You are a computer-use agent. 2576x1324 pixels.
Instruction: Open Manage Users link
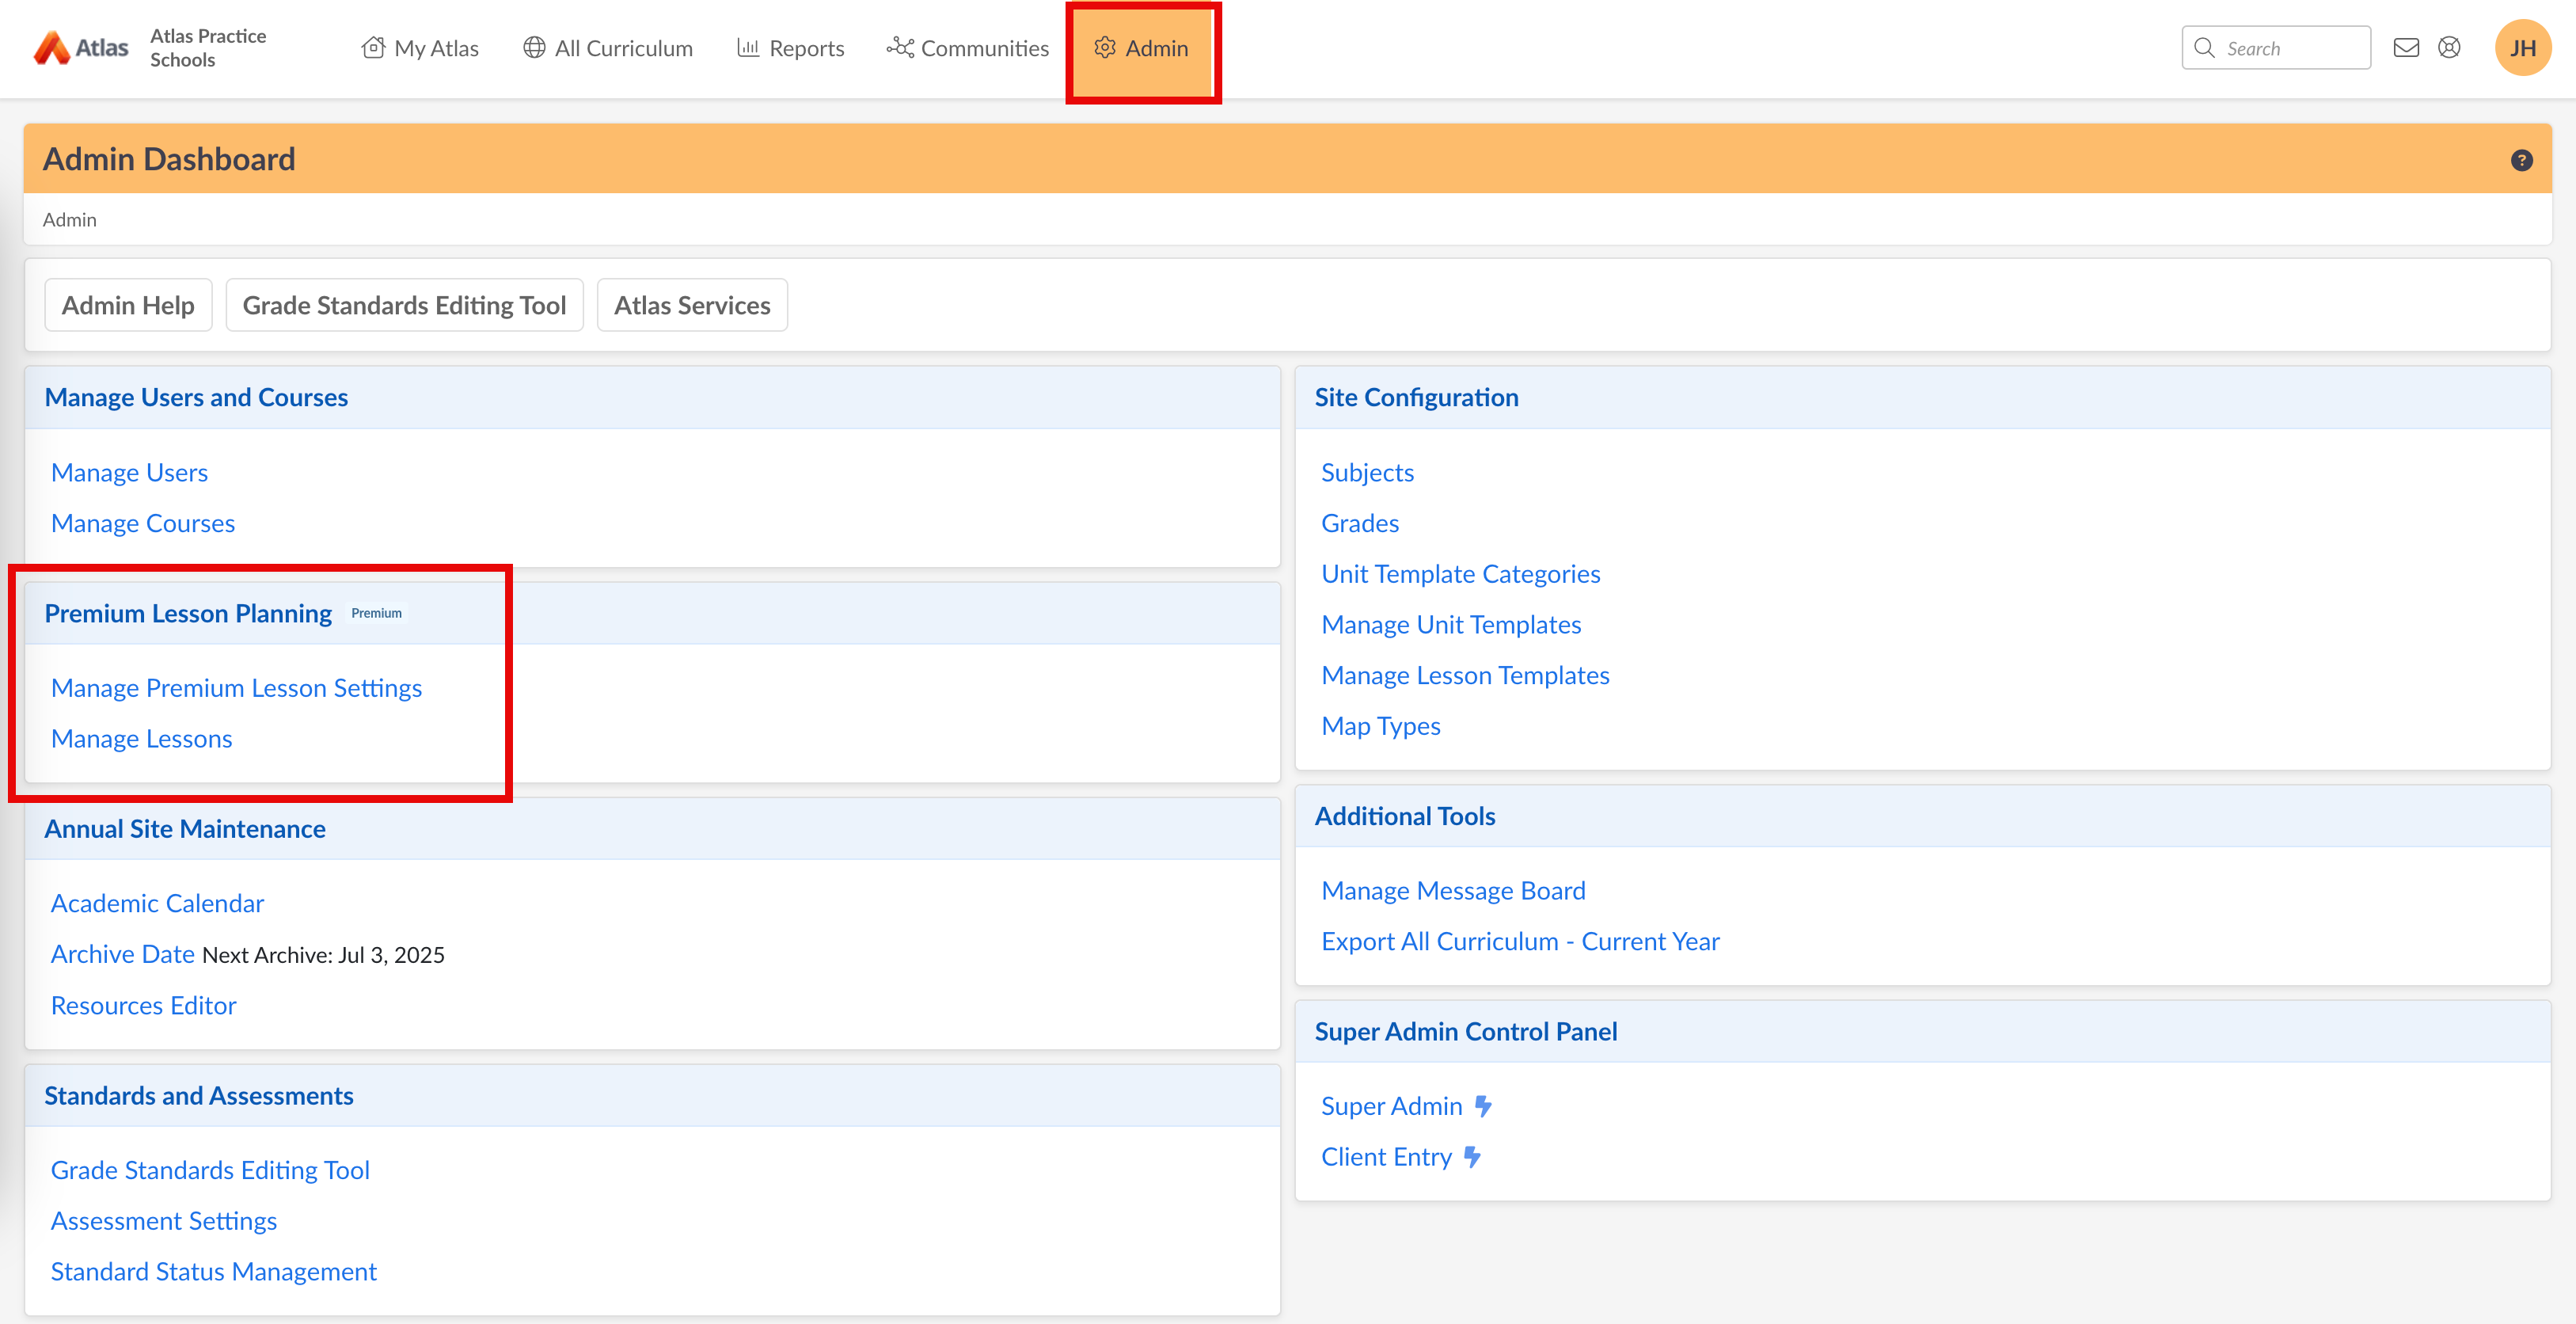[129, 473]
